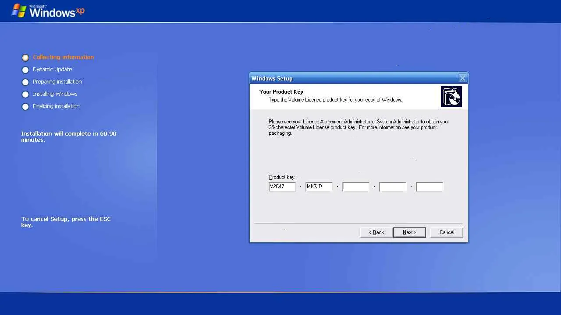Click the 'Type the Volume License product key' subtitle
The image size is (561, 315).
coord(335,100)
